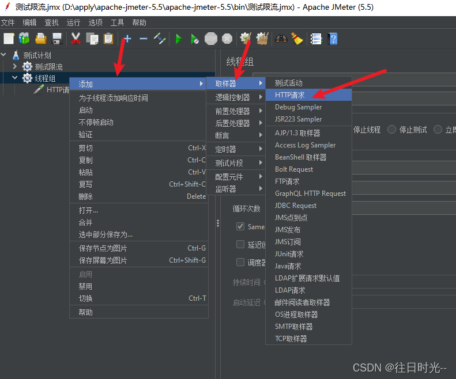Click the Help question mark icon
456x379 pixels.
tap(333, 39)
